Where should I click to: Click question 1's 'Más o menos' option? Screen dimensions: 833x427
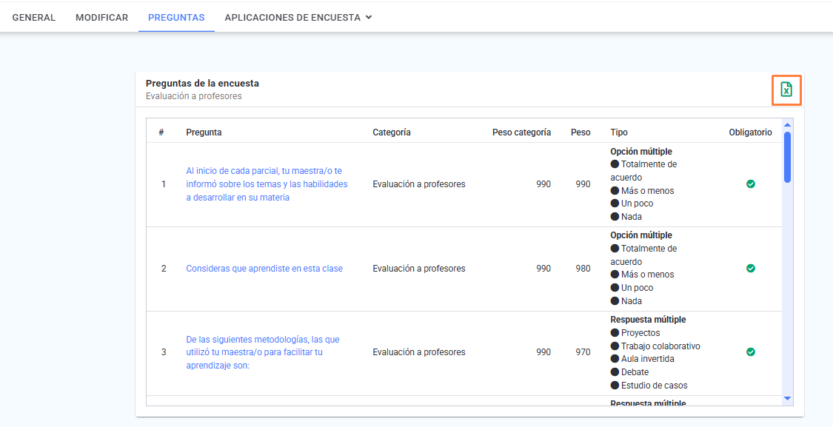[642, 191]
